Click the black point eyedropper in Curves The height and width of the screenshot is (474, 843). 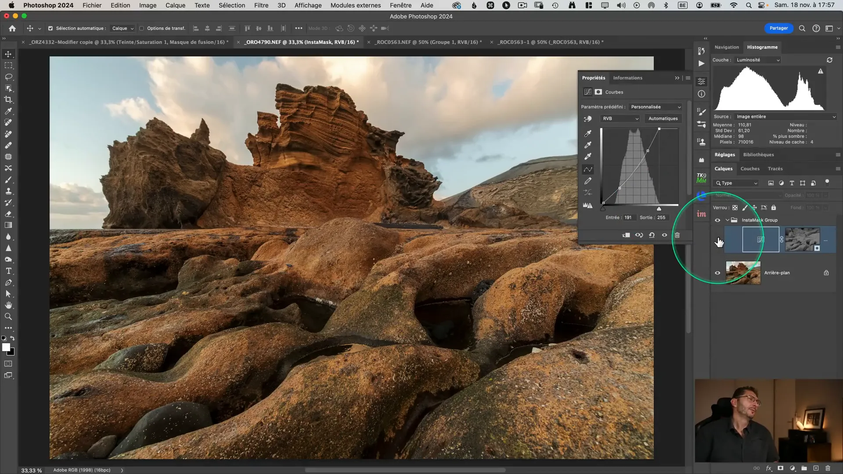pos(588,133)
